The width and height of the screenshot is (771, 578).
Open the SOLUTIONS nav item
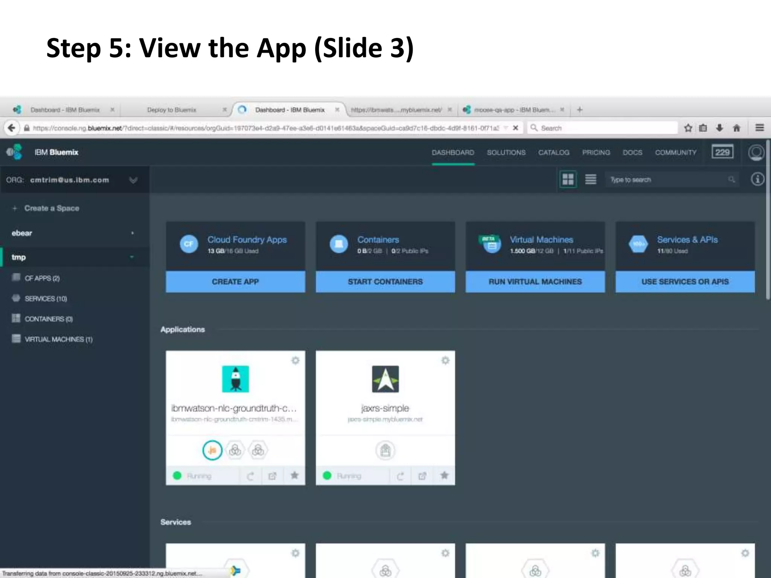(x=506, y=152)
